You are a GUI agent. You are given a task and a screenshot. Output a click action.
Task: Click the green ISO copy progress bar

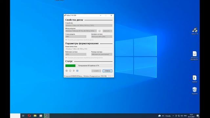[x=89, y=66]
